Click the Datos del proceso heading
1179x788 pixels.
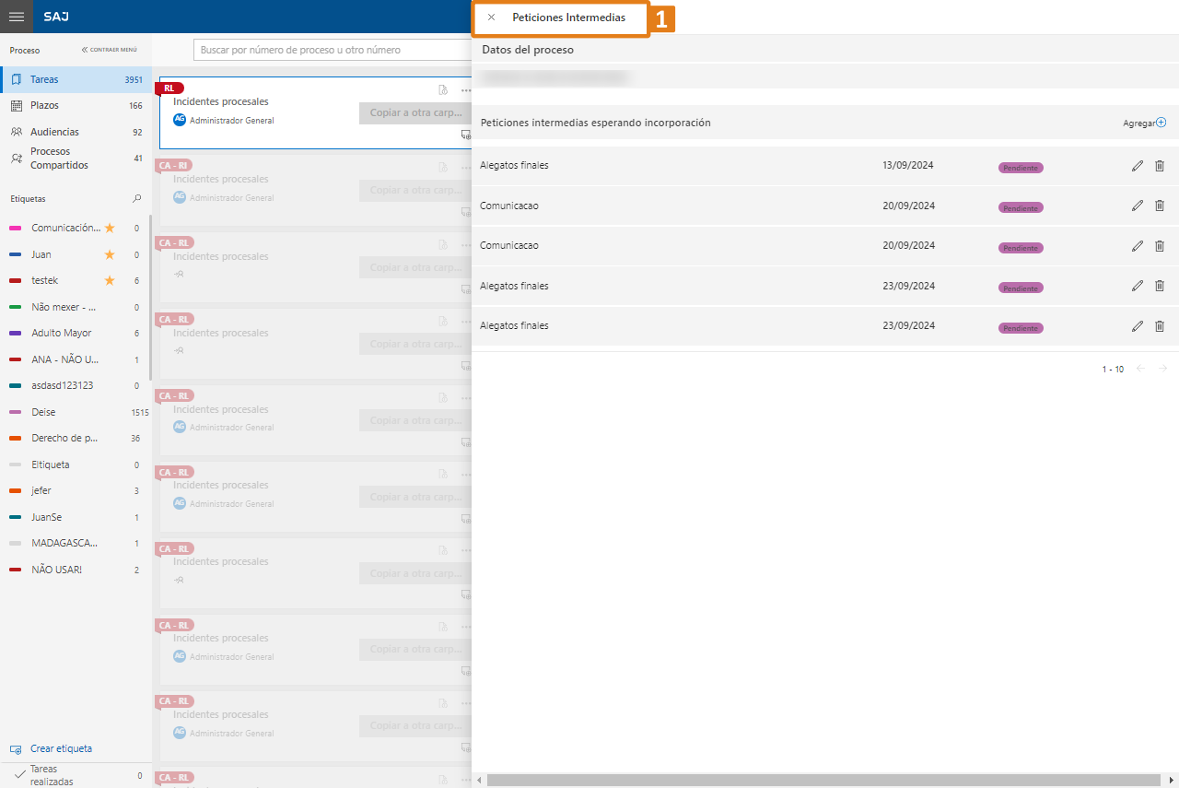tap(528, 50)
